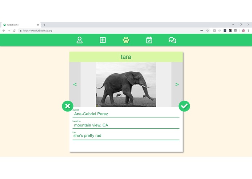This screenshot has height=179, width=252.
Task: Select the paw print icon in navbar
Action: (x=126, y=40)
